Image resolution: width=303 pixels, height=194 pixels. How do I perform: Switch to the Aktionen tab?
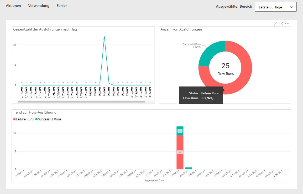(x=13, y=6)
